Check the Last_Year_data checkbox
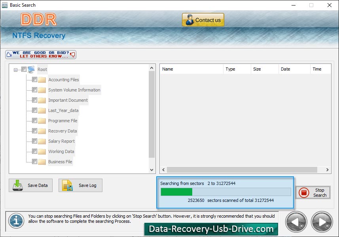Screen dimensions: 339x237 point(34,110)
